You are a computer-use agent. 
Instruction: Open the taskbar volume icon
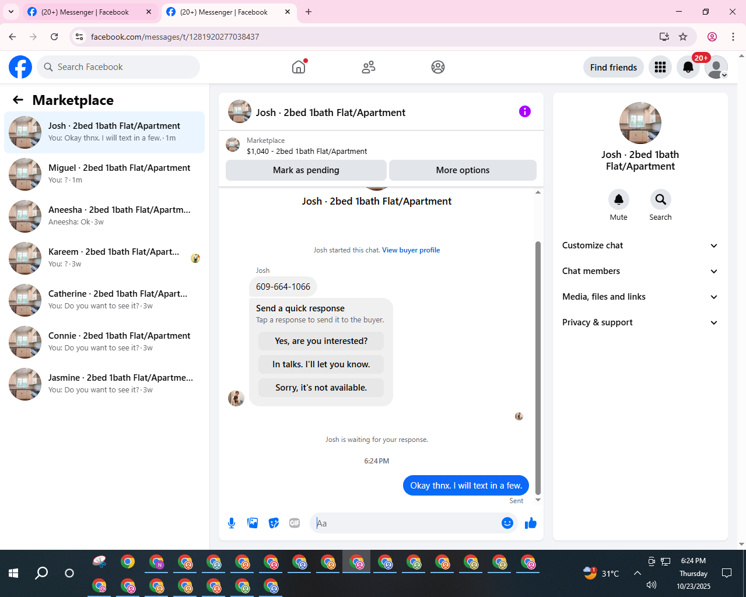tap(652, 585)
